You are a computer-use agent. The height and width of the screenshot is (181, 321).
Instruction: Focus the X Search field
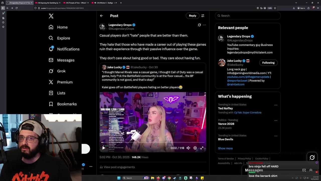(x=248, y=16)
